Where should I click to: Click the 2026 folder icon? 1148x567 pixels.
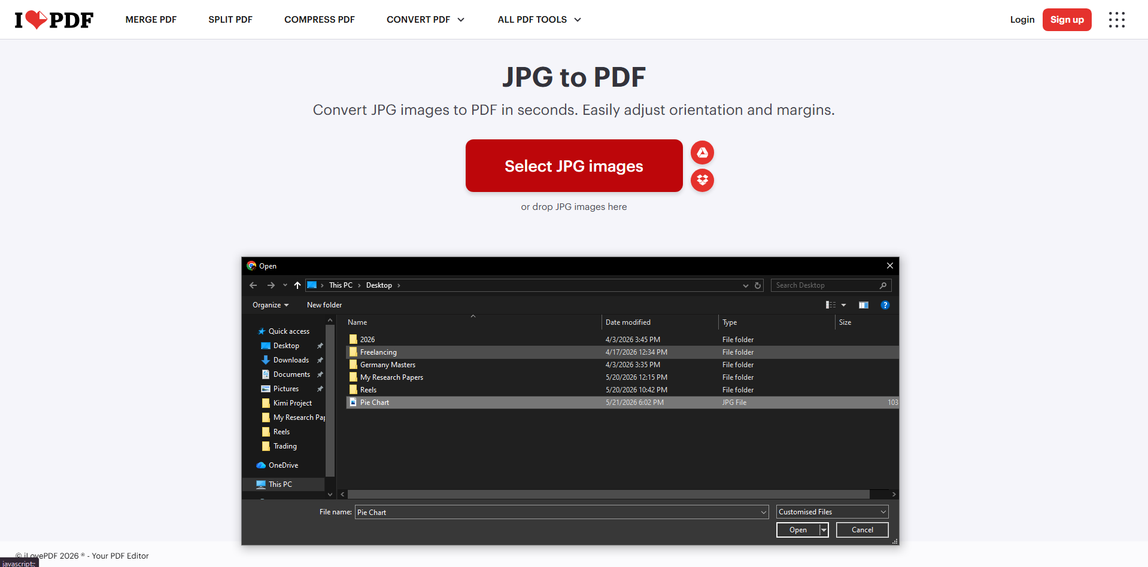pos(353,339)
